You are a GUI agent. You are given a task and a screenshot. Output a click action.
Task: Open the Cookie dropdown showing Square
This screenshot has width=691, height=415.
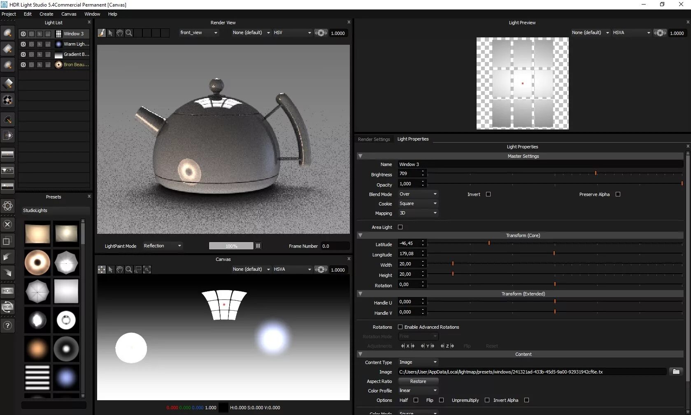coord(418,204)
